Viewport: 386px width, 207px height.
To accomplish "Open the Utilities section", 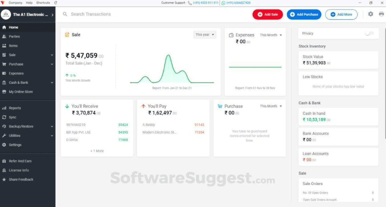I will click(x=15, y=135).
